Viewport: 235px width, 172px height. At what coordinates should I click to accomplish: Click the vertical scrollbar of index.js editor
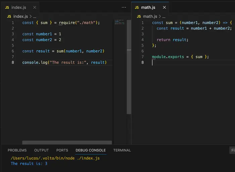[129, 67]
